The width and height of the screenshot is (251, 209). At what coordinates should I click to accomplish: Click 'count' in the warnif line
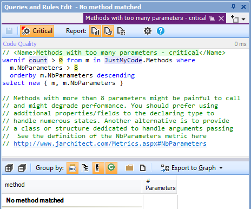tap(38, 60)
